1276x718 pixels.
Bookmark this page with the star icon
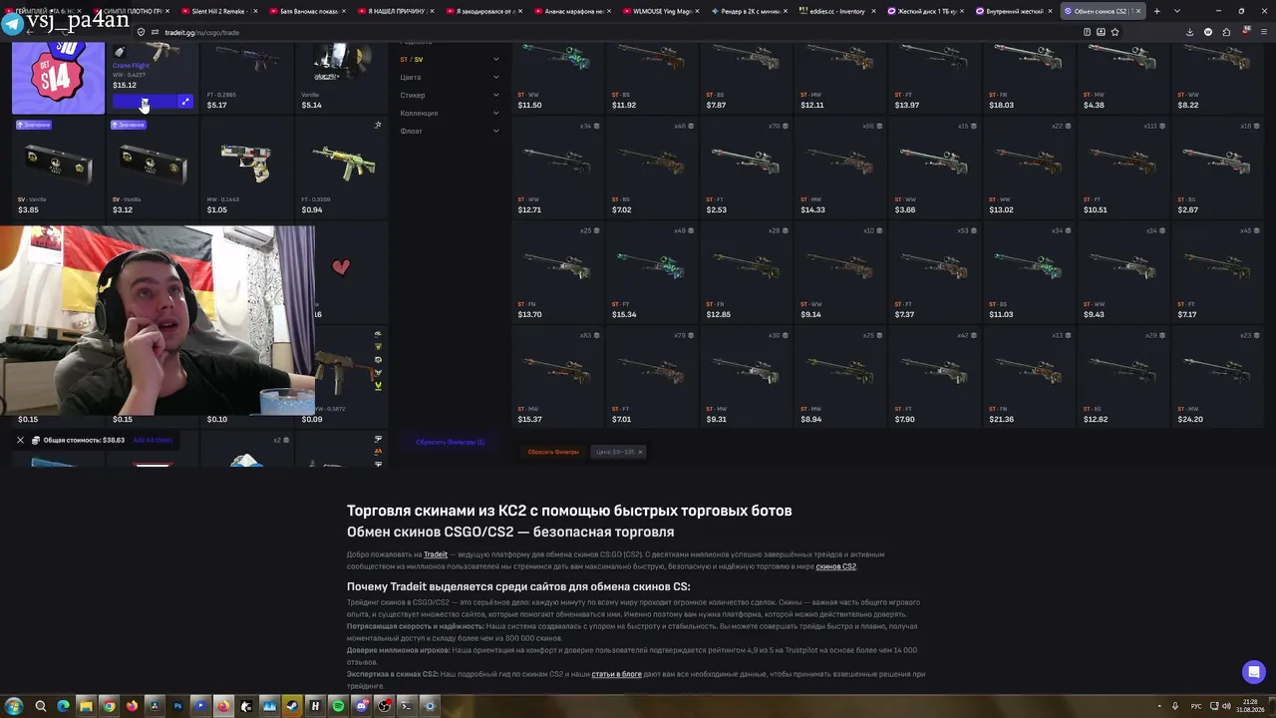click(1115, 32)
